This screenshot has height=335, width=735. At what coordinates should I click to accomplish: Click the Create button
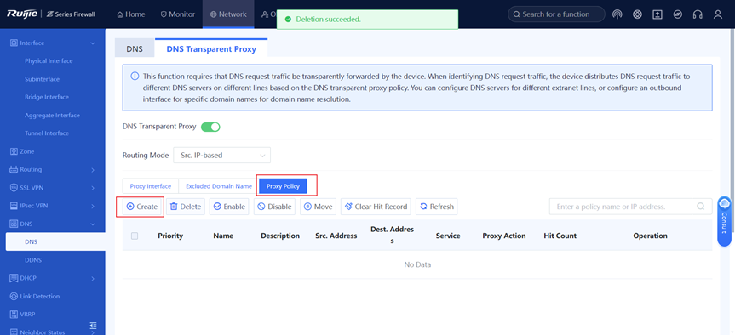pyautogui.click(x=142, y=207)
